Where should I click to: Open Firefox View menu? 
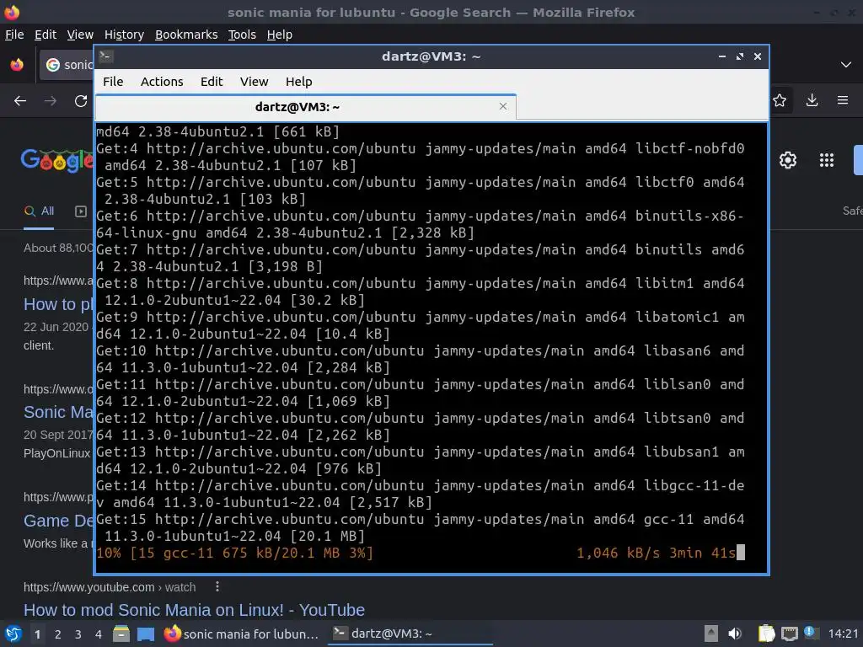(80, 35)
